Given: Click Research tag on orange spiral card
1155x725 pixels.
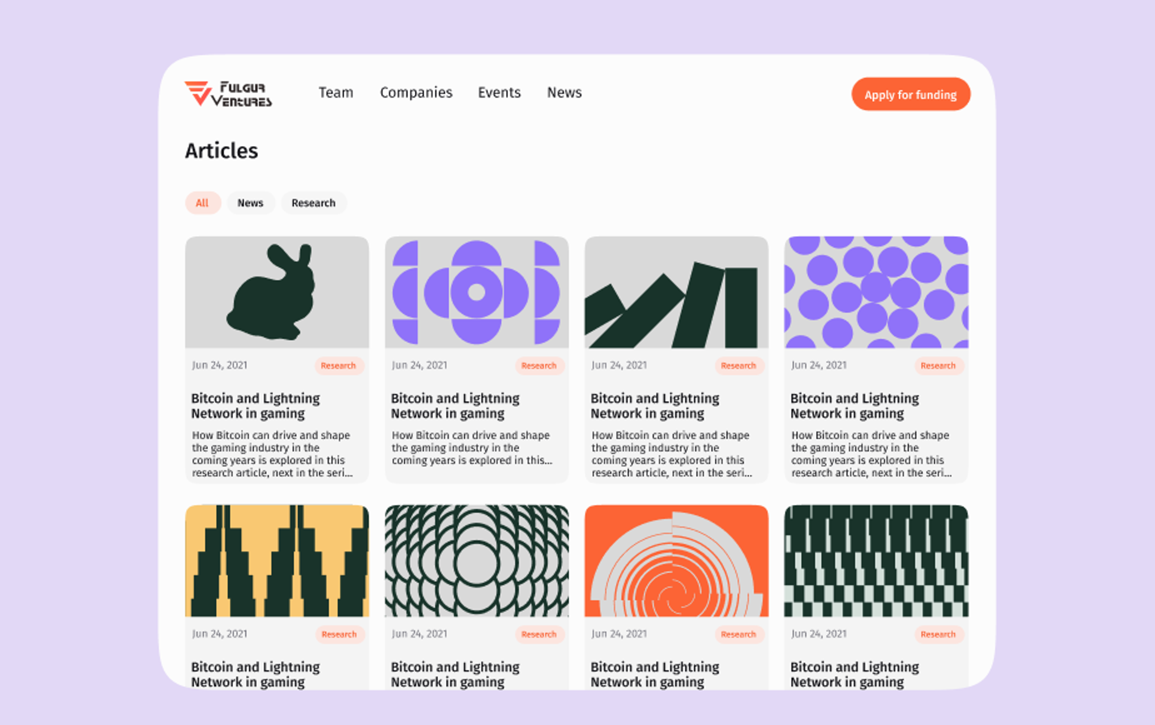Looking at the screenshot, I should click(x=739, y=634).
